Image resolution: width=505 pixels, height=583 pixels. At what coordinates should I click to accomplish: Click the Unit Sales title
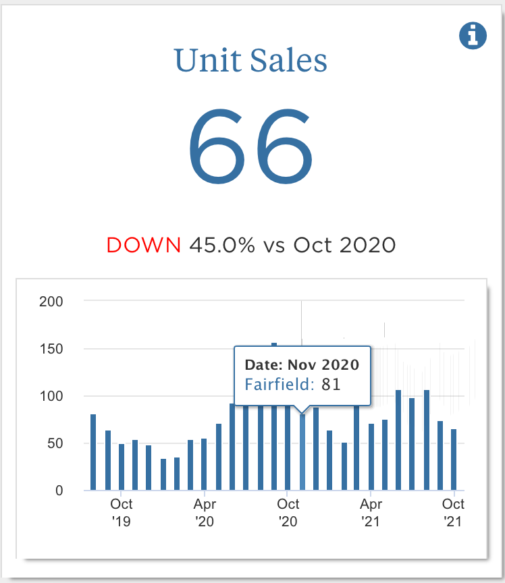250,61
